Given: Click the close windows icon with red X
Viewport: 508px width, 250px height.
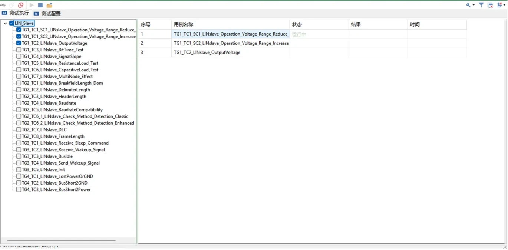Looking at the screenshot, I should [x=490, y=5].
